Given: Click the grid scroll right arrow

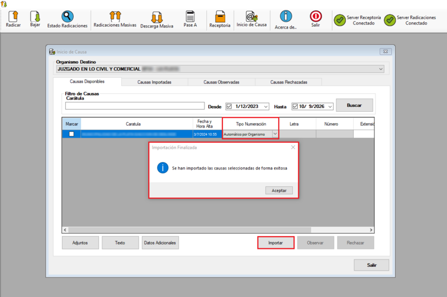Looking at the screenshot, I should 371,230.
